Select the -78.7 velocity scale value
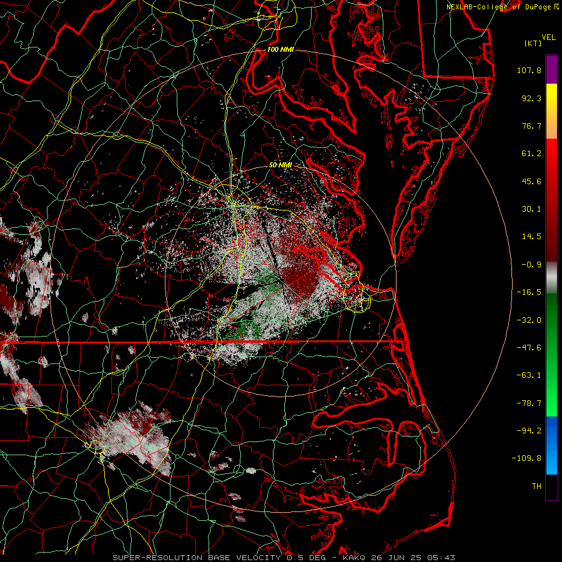 [x=529, y=403]
